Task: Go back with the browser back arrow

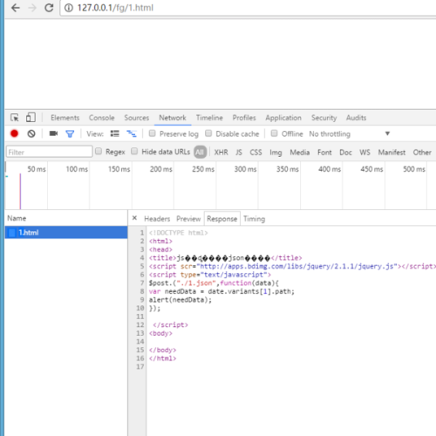Action: coord(16,8)
